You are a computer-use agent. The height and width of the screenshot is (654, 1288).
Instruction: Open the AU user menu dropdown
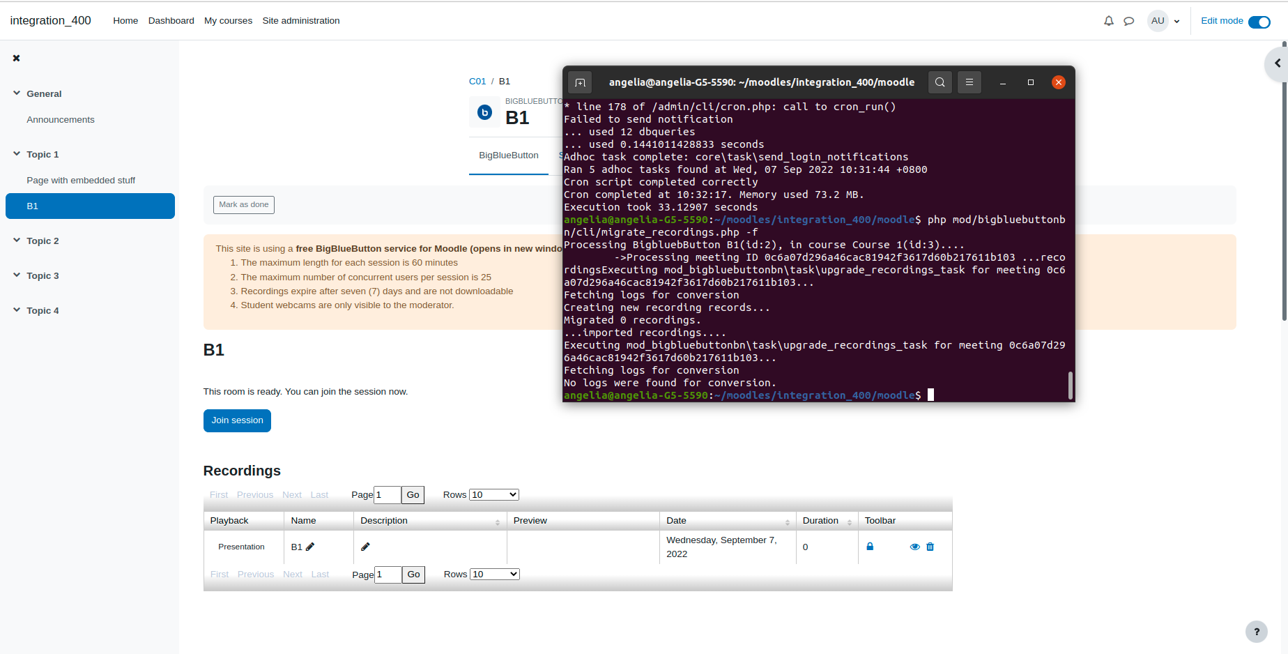tap(1164, 21)
